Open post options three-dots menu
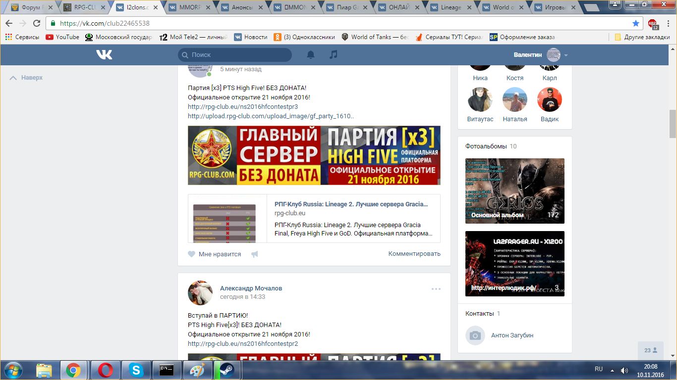677x380 pixels. [x=436, y=289]
